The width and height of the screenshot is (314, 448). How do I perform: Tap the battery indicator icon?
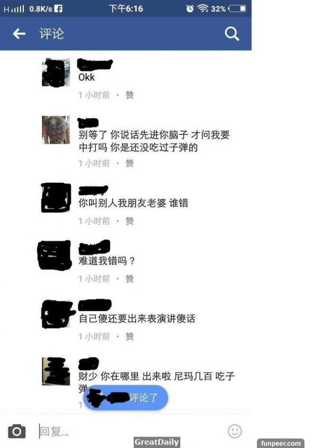click(x=237, y=9)
